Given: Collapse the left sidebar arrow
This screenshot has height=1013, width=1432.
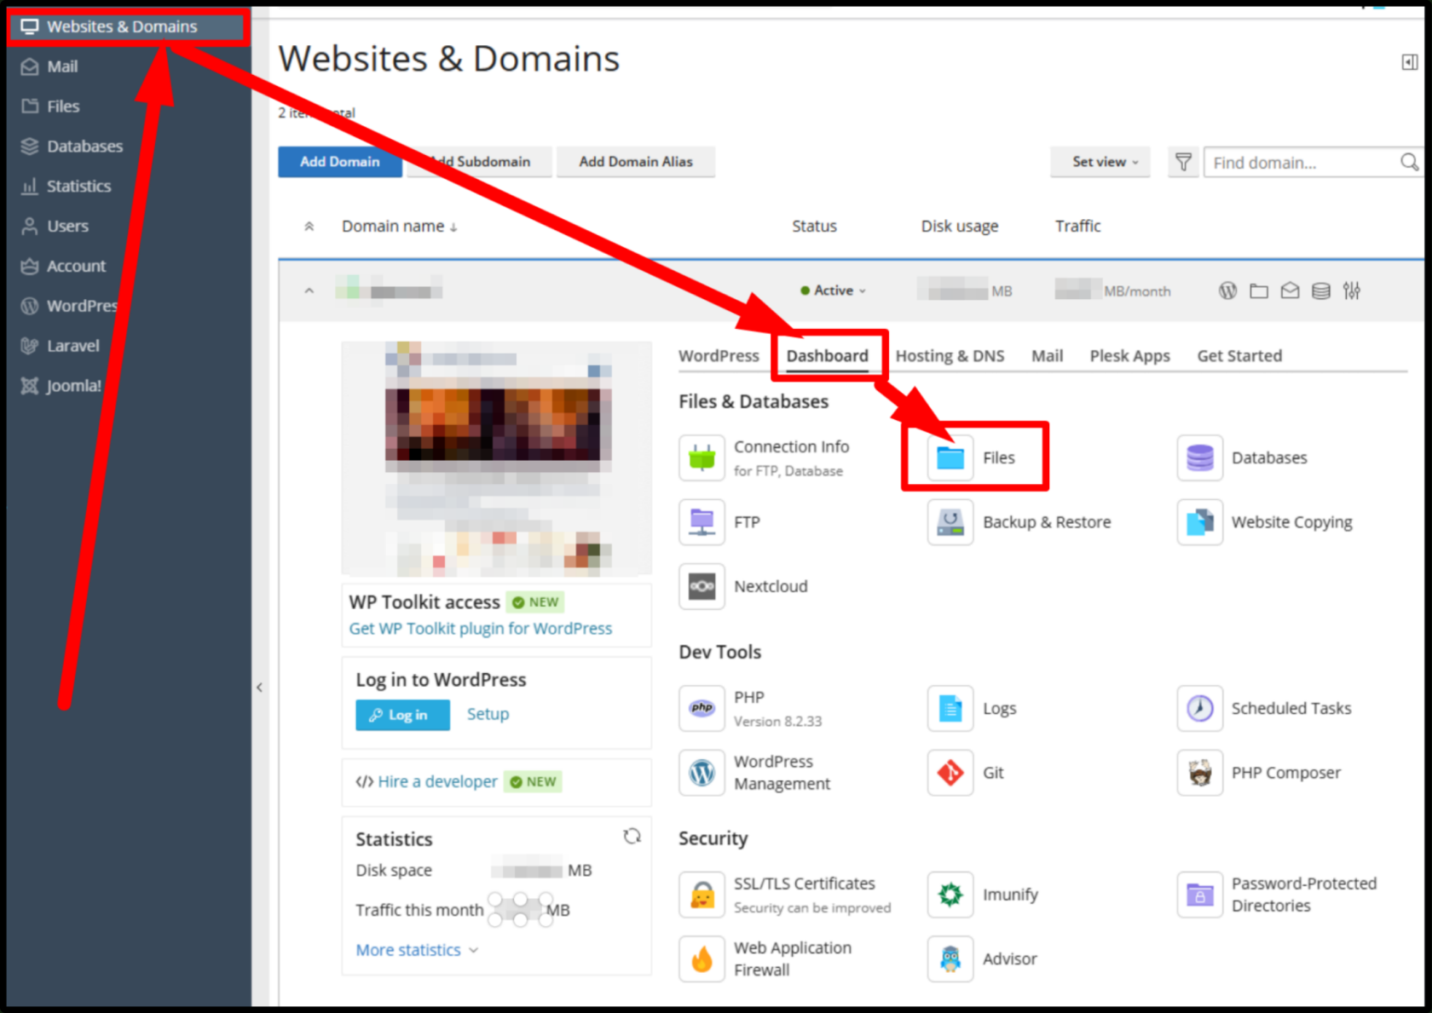Looking at the screenshot, I should pyautogui.click(x=259, y=688).
